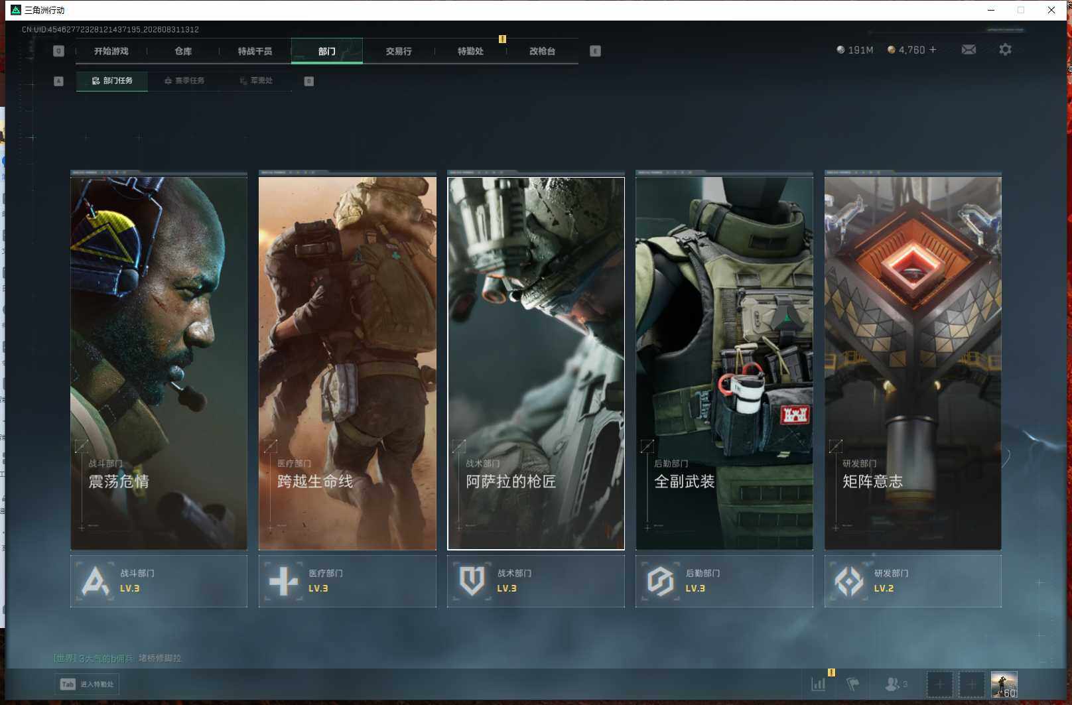Screen dimensions: 1072x705
Task: Select the 部门 tab
Action: pos(326,51)
